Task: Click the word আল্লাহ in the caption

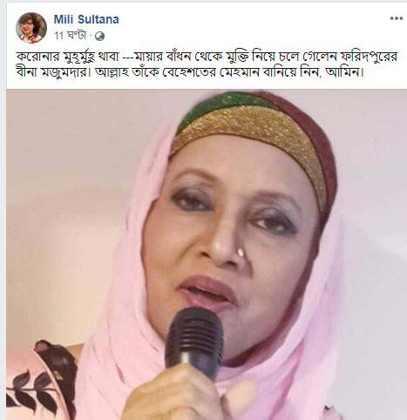Action: [110, 72]
